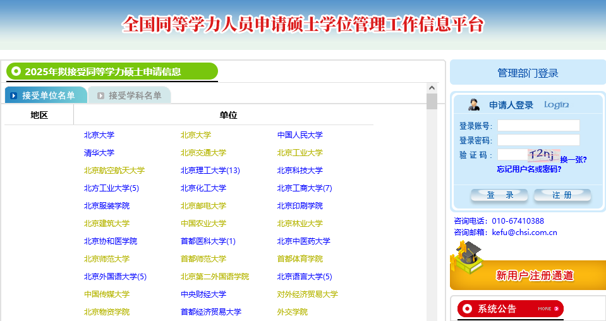
Task: Open 北京工商大学(7) link
Action: (305, 188)
